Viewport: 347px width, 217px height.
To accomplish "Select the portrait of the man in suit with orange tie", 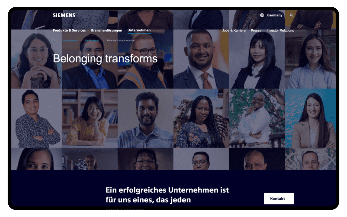I will pyautogui.click(x=201, y=59).
